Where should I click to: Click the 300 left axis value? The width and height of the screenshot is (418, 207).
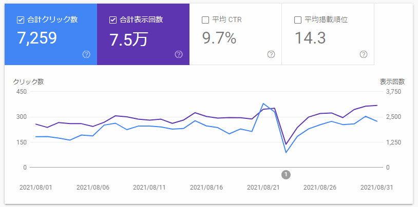pos(22,117)
